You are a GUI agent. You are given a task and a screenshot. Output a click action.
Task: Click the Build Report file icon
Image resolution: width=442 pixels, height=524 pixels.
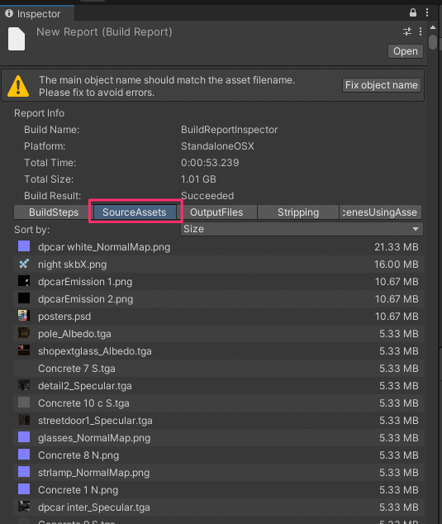click(x=17, y=39)
